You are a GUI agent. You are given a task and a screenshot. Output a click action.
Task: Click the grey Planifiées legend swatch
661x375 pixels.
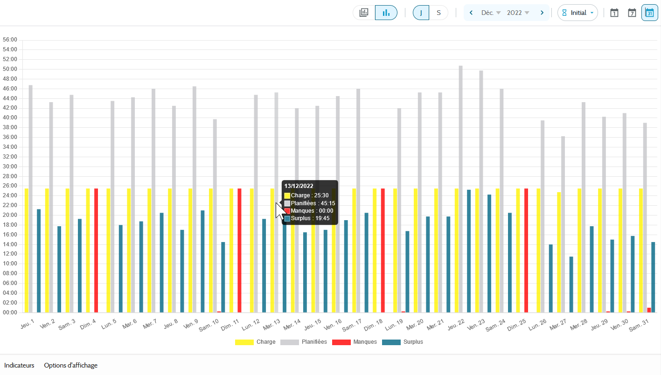pos(290,342)
